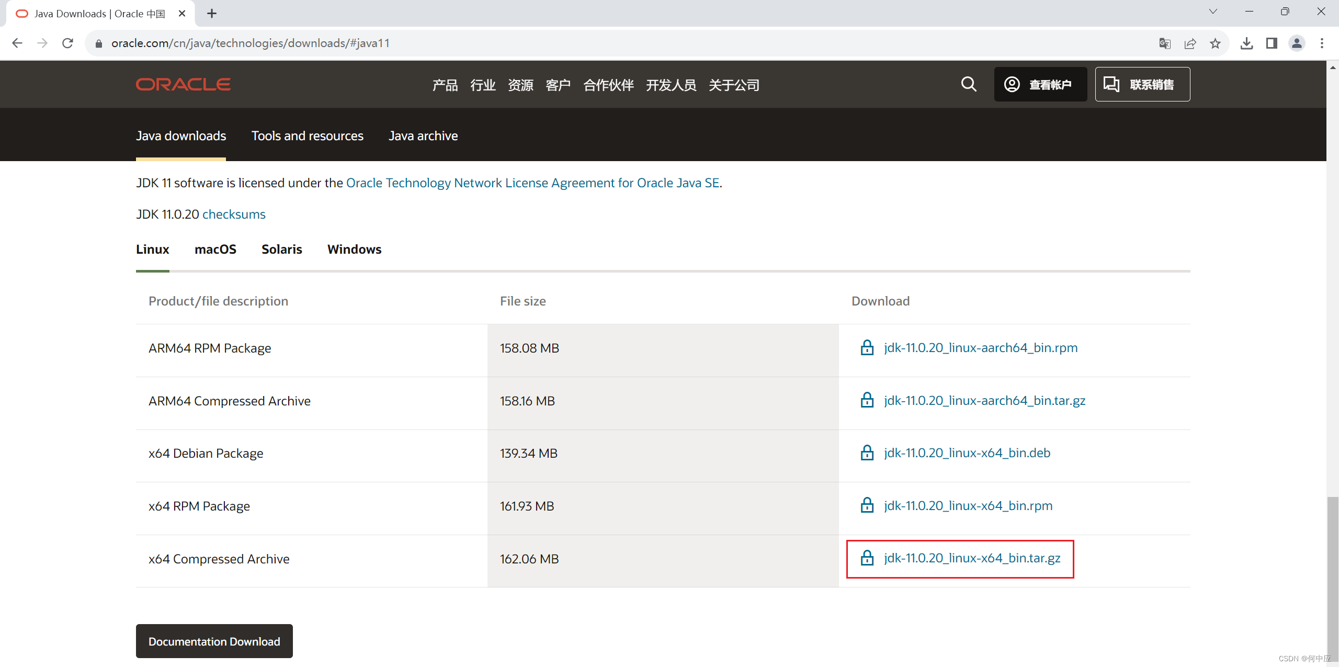Open the 合作伙伴 navigation menu

click(608, 85)
